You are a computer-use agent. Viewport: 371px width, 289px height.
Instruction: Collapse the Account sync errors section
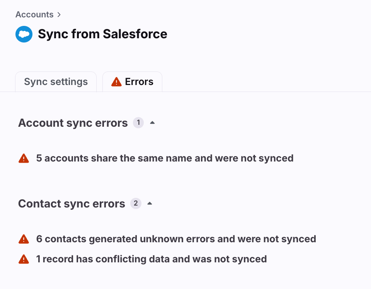153,123
